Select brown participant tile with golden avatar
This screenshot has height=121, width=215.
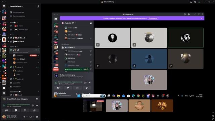point(162,106)
